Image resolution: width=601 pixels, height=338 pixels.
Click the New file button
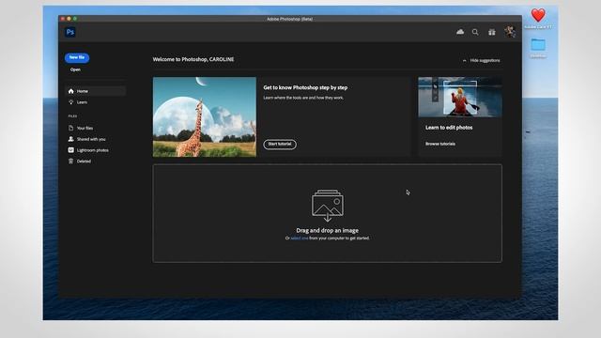pos(77,57)
